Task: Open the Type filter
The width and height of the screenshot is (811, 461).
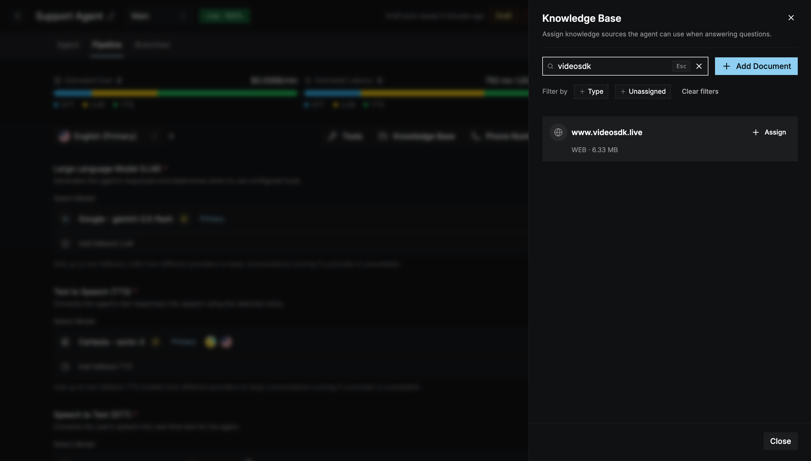Action: point(591,92)
